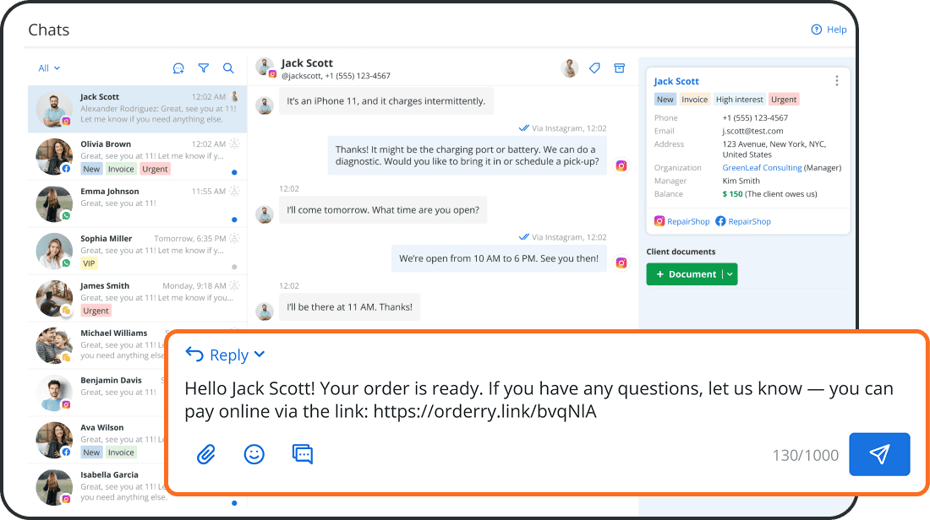Open the GreenLeaf Consulting organization link
The image size is (930, 520).
[762, 168]
